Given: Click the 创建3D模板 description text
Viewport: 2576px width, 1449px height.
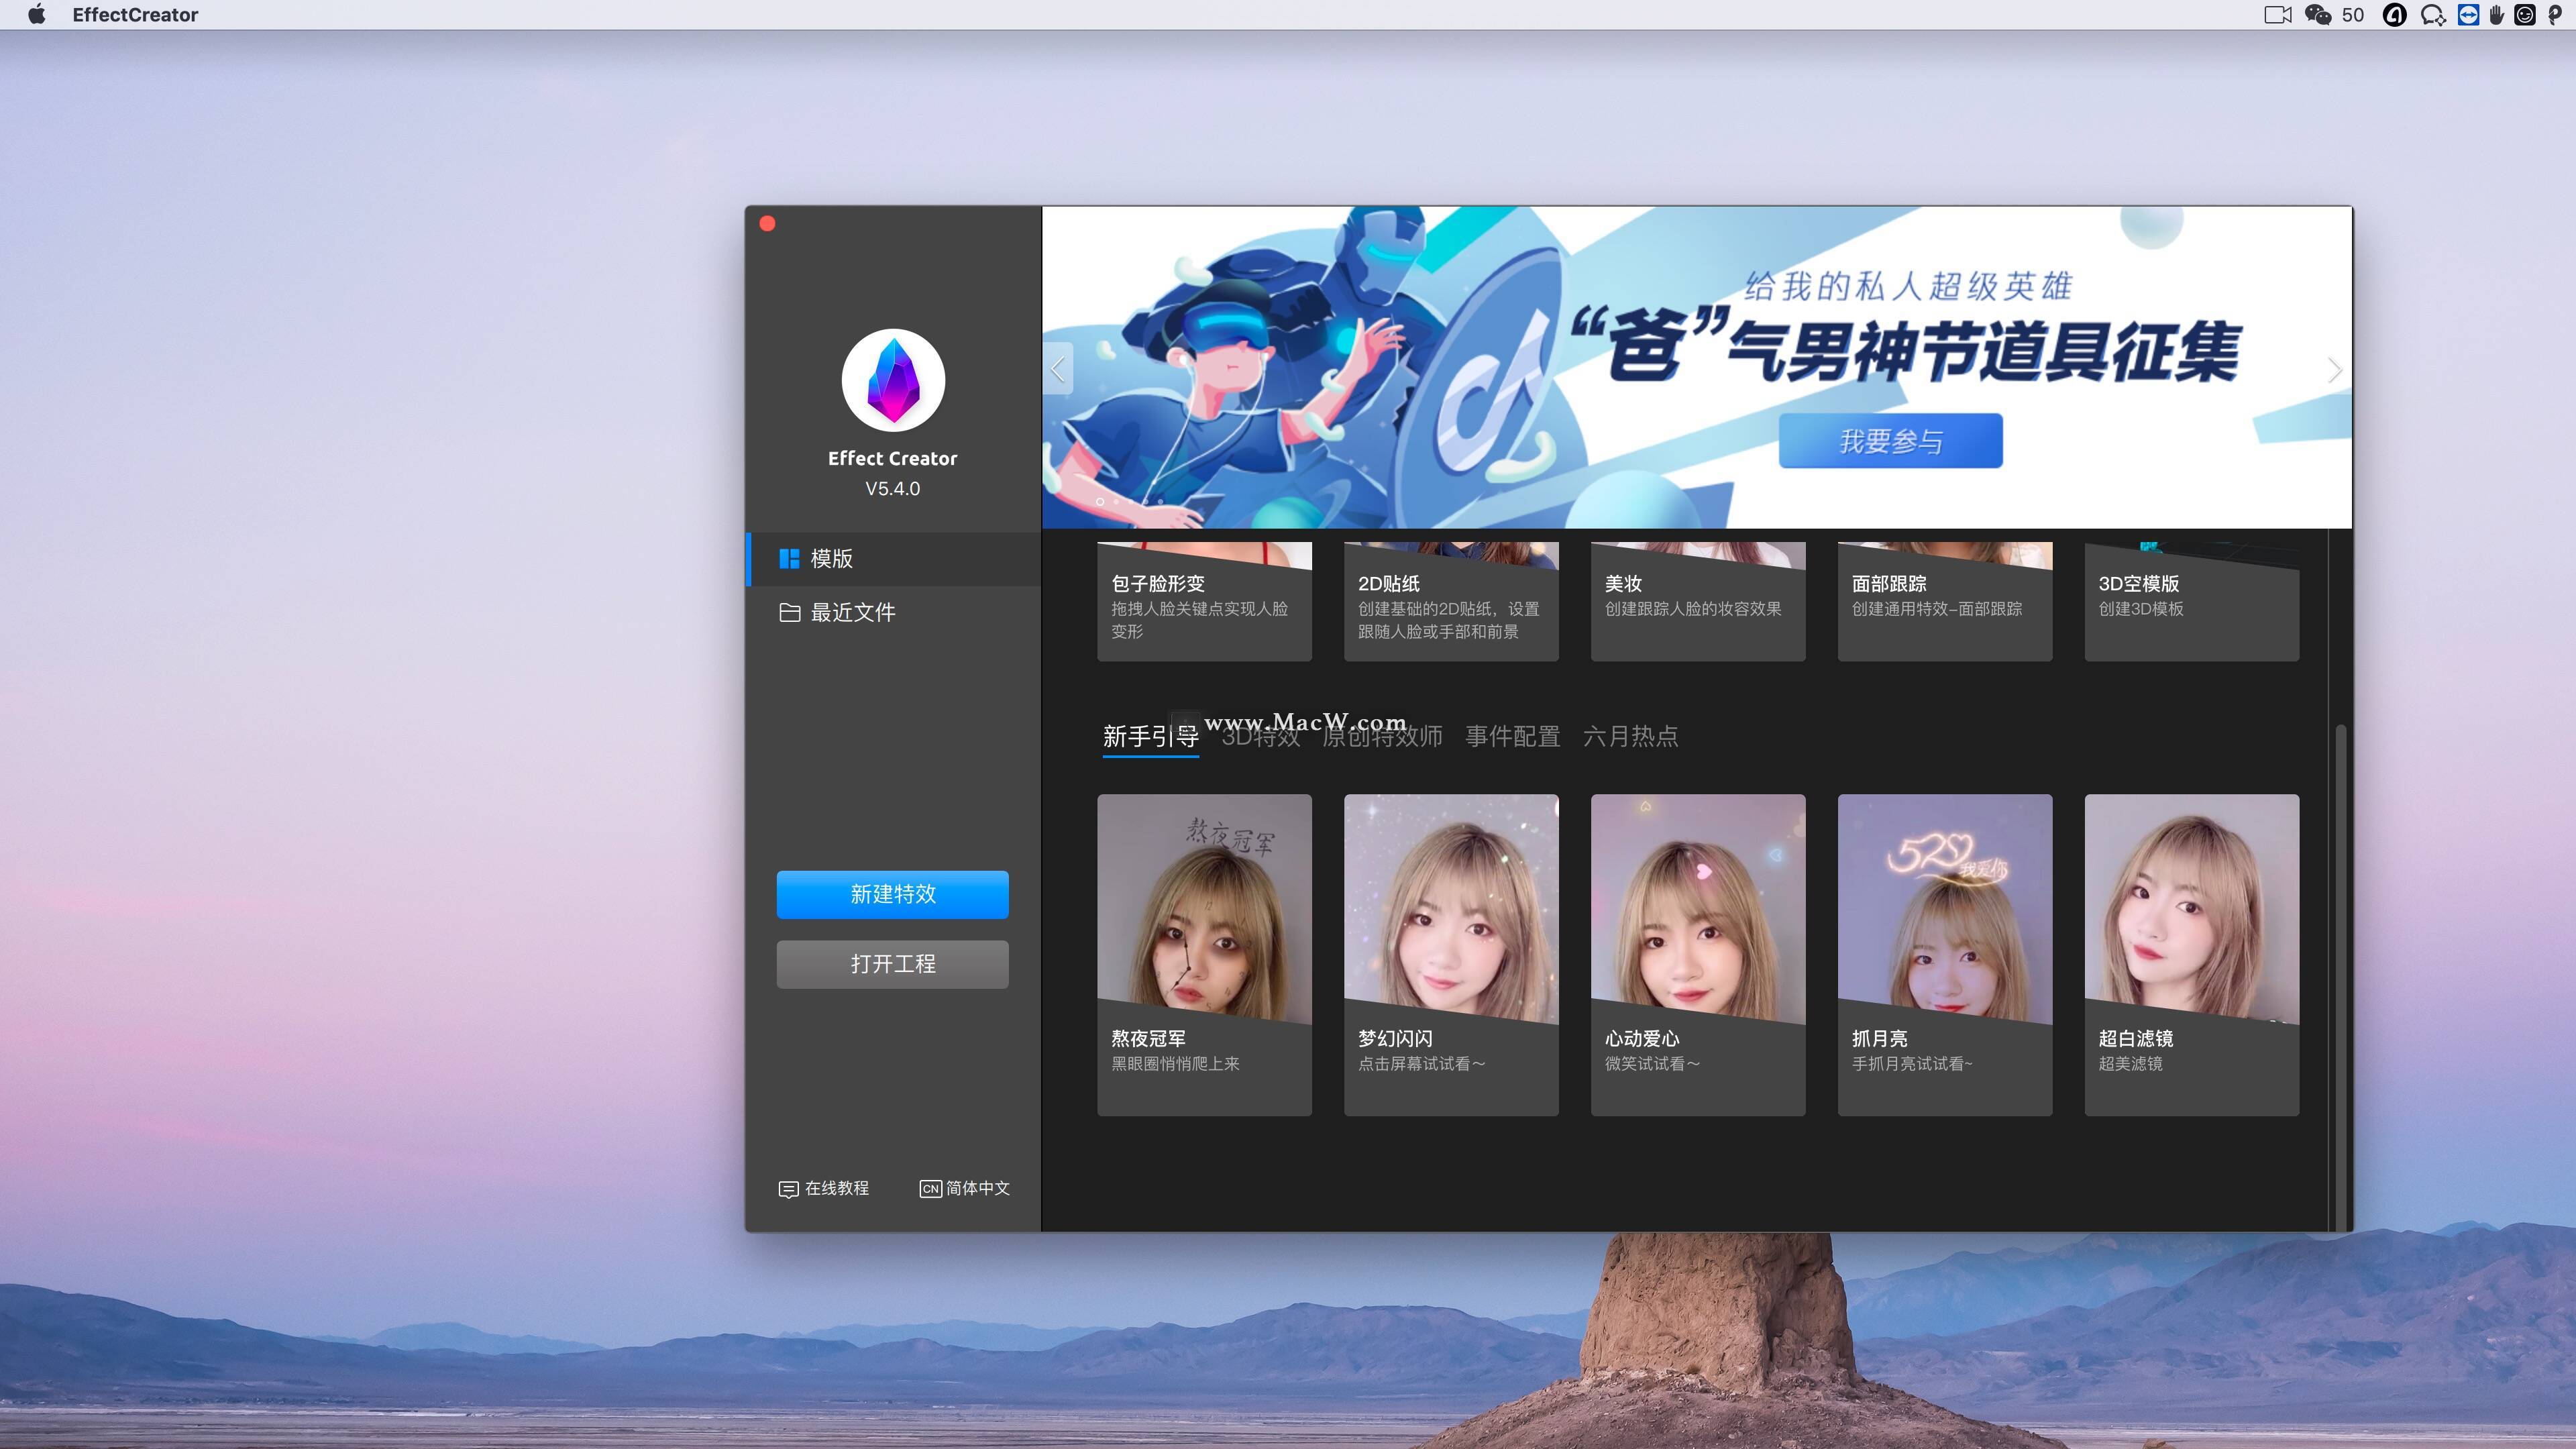Looking at the screenshot, I should pos(2141,609).
